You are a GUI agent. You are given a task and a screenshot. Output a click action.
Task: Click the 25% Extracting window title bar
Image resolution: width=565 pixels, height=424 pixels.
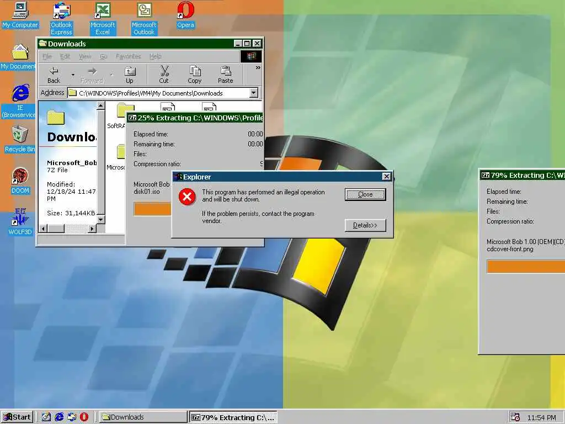pyautogui.click(x=195, y=118)
